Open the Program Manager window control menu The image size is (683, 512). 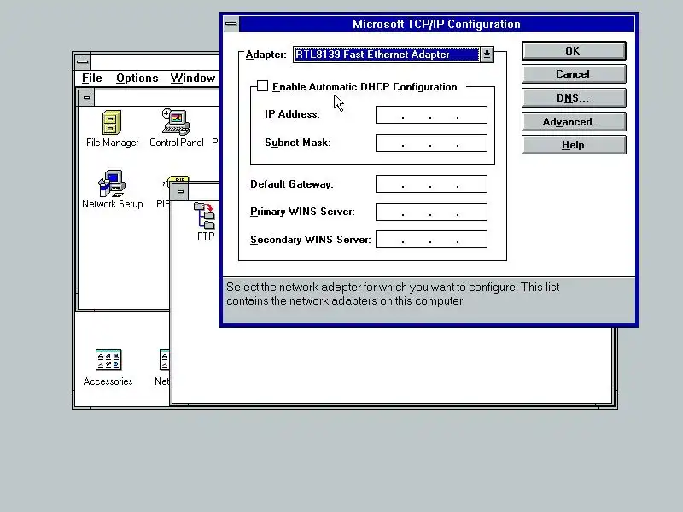click(82, 61)
